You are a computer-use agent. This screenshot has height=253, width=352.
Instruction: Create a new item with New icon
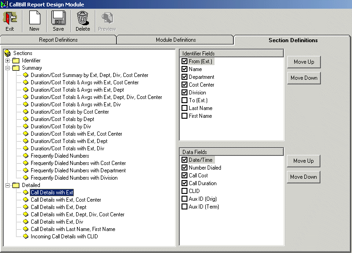coord(34,18)
